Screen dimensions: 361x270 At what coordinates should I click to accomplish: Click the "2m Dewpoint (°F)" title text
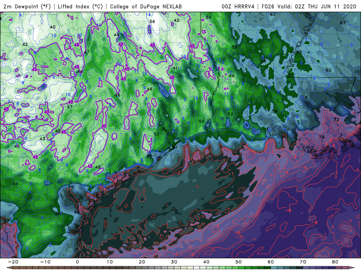coord(27,6)
